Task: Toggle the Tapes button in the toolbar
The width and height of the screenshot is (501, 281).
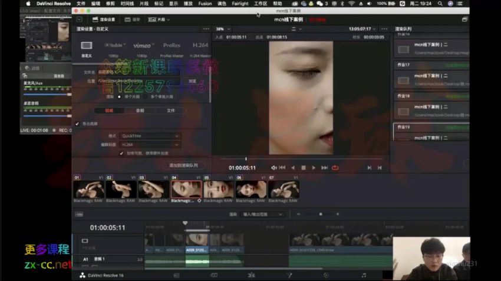Action: [132, 20]
